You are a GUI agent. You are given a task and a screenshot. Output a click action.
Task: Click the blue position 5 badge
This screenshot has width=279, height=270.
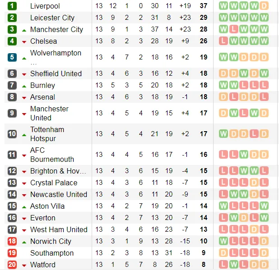click(12, 57)
